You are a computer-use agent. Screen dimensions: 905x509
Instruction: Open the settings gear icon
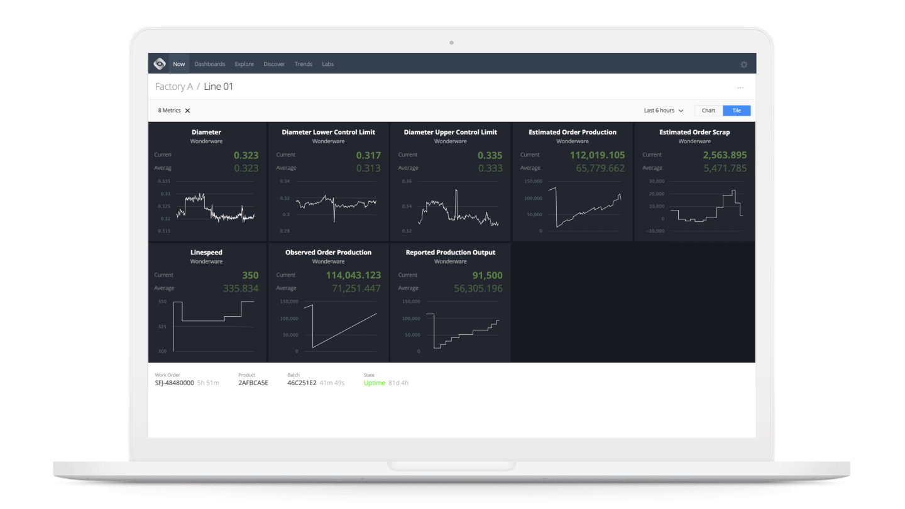[x=744, y=63]
